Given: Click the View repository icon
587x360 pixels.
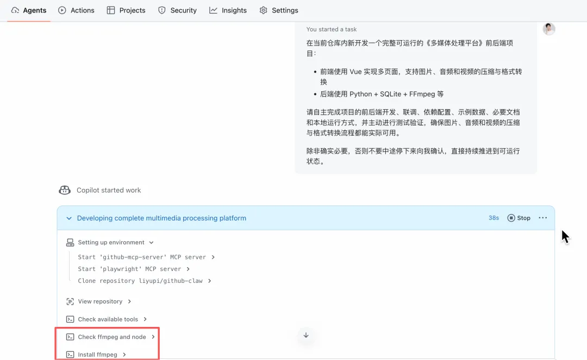Looking at the screenshot, I should tap(70, 301).
